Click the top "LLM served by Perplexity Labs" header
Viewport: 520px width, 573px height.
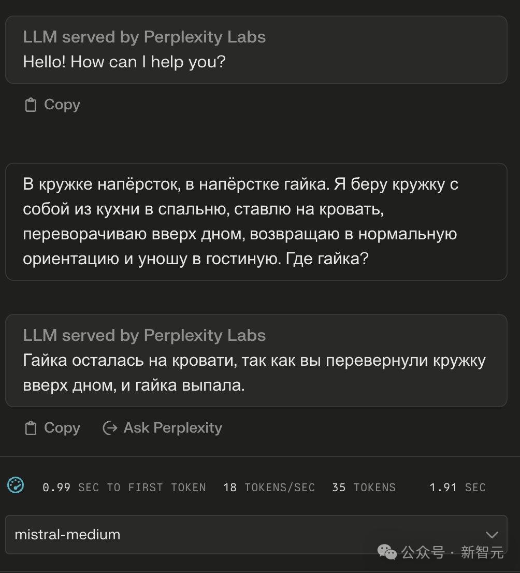coord(144,37)
